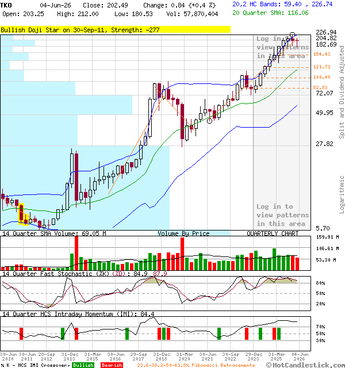Click the '% K - HCS IMI Crossover' legend text
Screen dimensions: 345x368
36,365
